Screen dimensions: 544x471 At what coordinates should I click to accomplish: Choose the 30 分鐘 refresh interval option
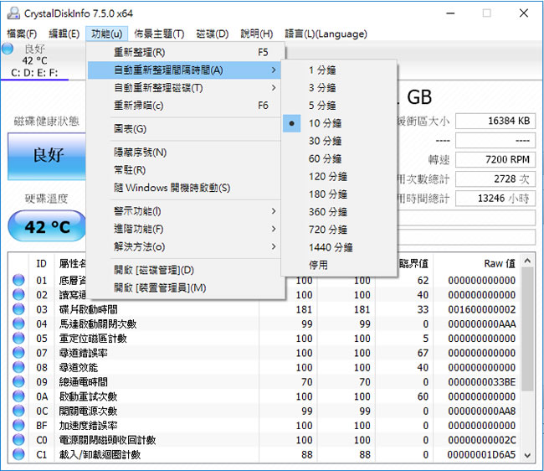tap(325, 141)
